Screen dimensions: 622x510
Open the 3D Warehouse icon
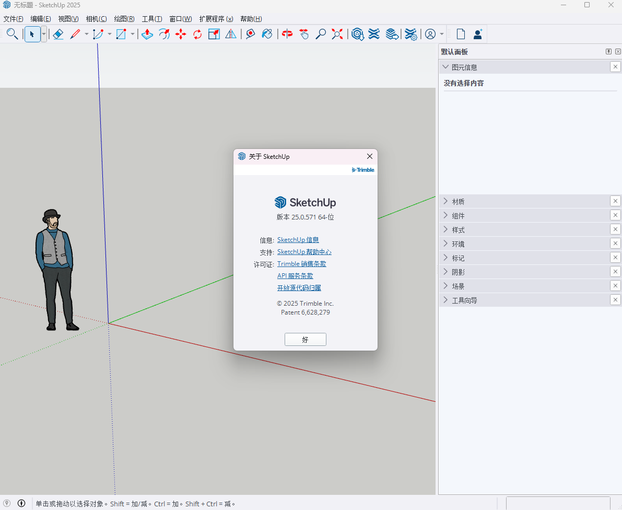[x=357, y=34]
